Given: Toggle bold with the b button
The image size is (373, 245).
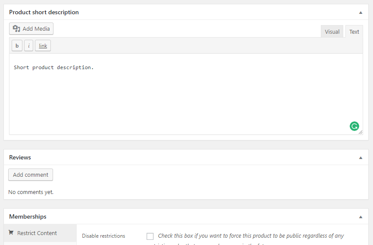Looking at the screenshot, I should click(17, 45).
